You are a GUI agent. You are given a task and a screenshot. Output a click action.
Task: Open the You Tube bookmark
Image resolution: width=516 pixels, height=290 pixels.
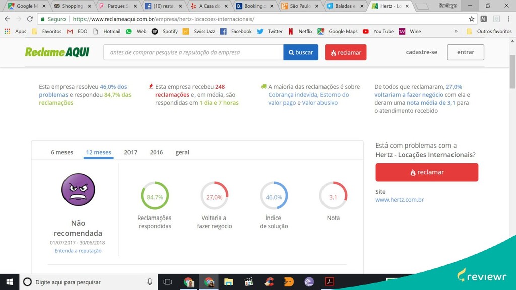tap(378, 31)
